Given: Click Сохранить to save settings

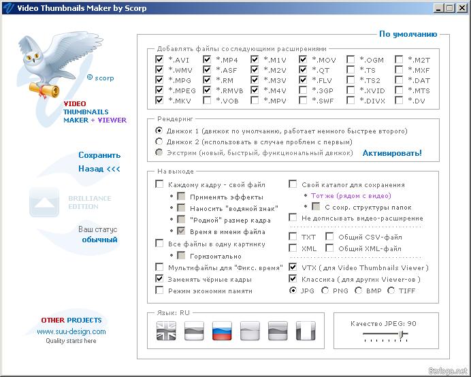Looking at the screenshot, I should (x=99, y=155).
